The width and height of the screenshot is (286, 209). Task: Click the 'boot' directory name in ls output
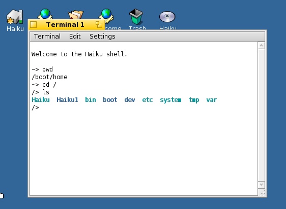click(110, 99)
